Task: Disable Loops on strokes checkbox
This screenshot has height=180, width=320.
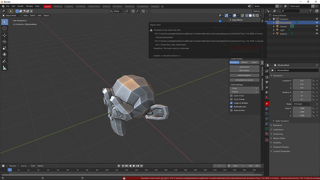Action: [231, 103]
